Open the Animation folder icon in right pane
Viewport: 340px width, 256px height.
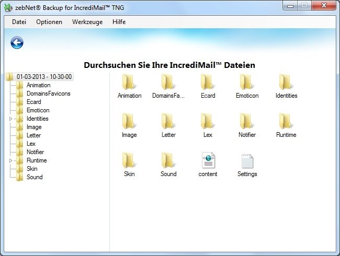coord(129,83)
